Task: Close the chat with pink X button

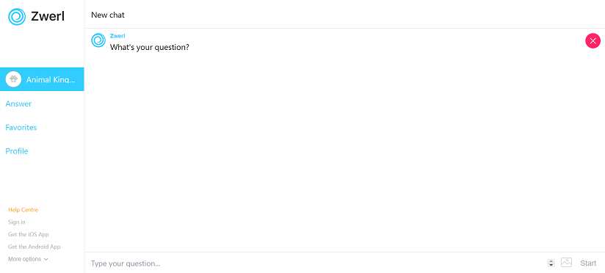Action: pyautogui.click(x=593, y=41)
